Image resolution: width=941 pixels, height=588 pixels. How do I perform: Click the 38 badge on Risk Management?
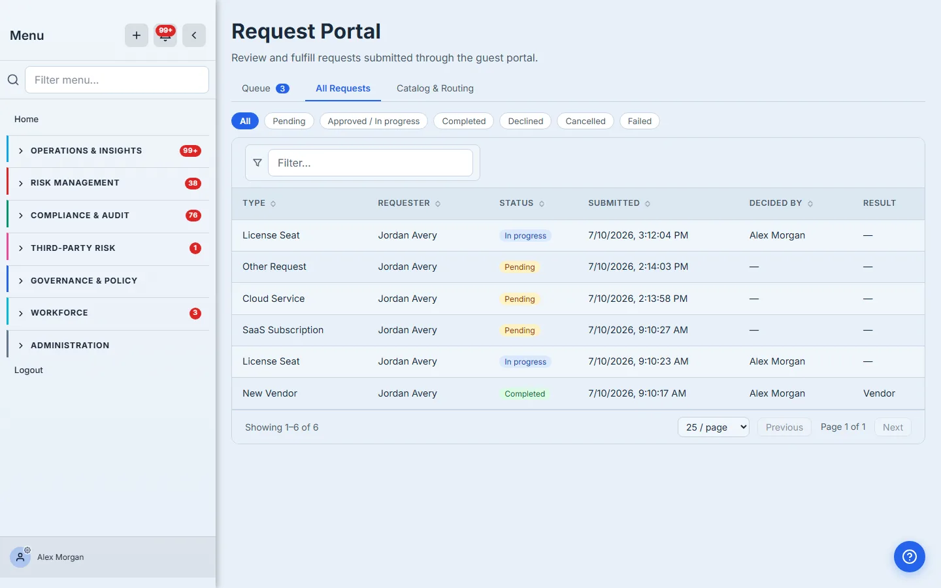193,184
